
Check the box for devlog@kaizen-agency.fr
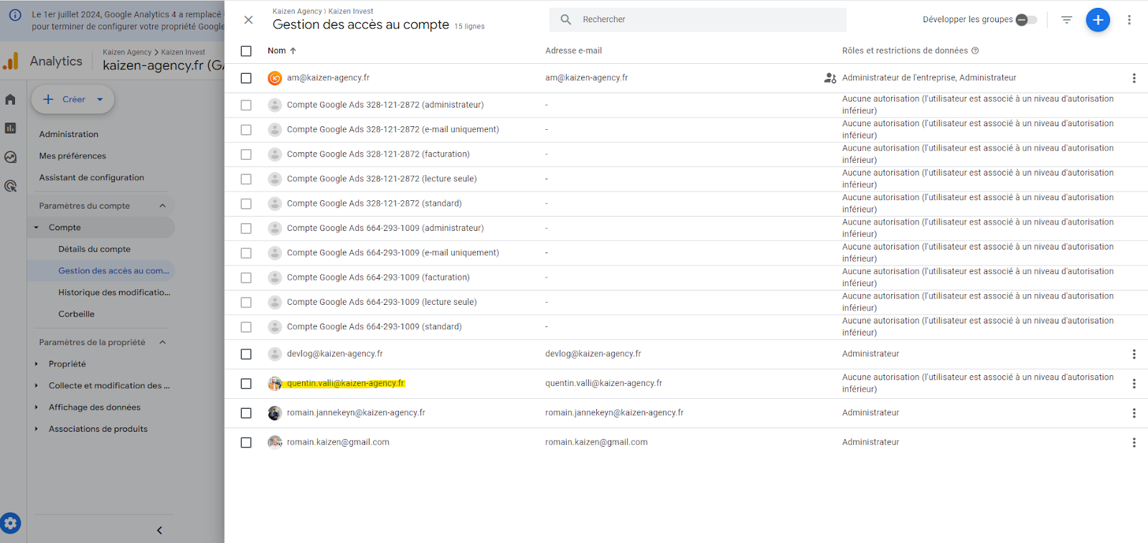point(246,354)
